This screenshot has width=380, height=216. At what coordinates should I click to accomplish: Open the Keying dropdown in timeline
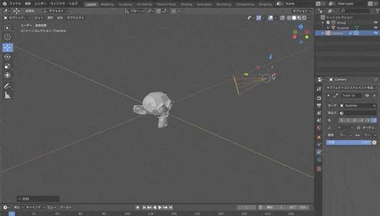36,208
